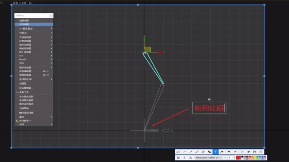
Task: Click the highlighted 保存动画 menu entry
Action: click(34, 24)
